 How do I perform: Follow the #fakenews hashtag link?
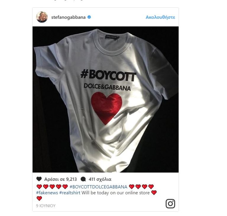click(47, 193)
